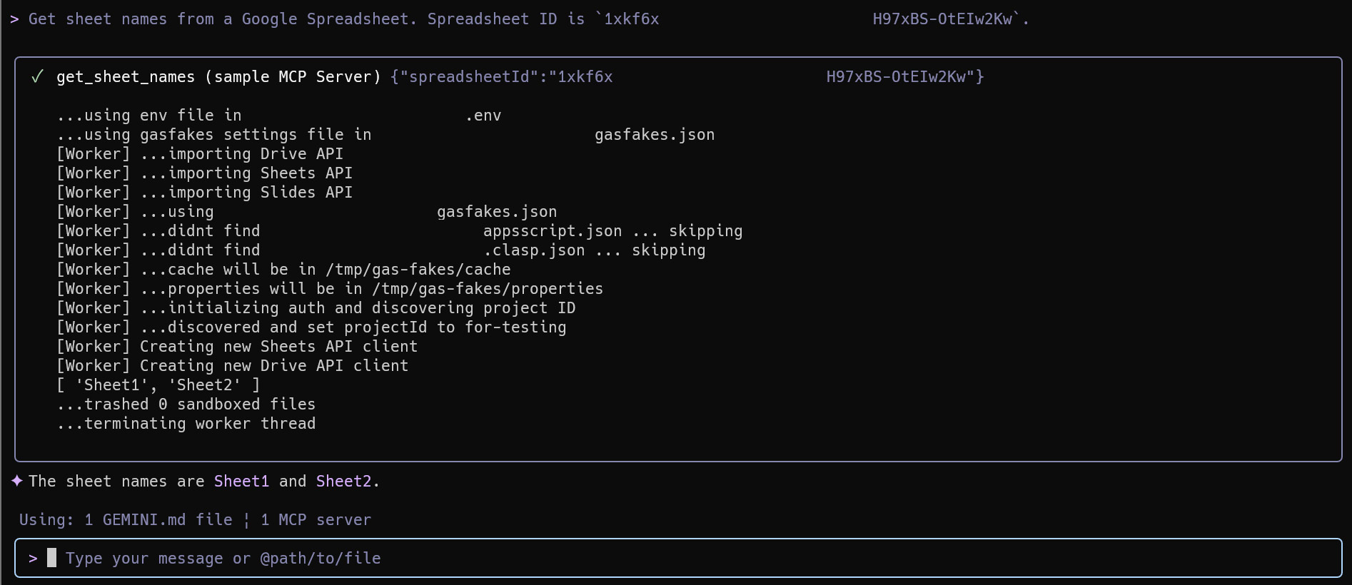This screenshot has height=585, width=1352.
Task: Click the highlighted Sheet1 in the response
Action: (x=241, y=482)
